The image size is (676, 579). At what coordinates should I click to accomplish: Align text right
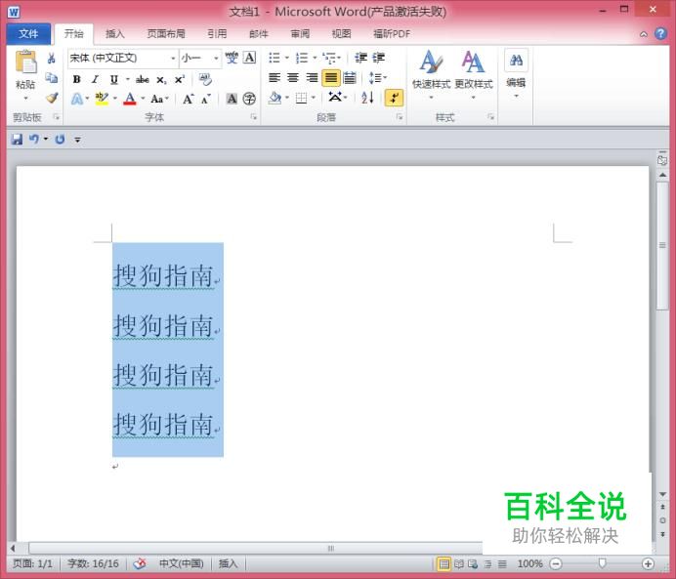click(312, 77)
